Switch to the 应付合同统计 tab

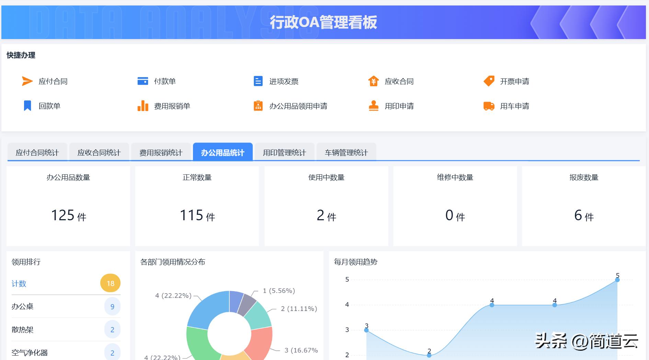click(37, 152)
